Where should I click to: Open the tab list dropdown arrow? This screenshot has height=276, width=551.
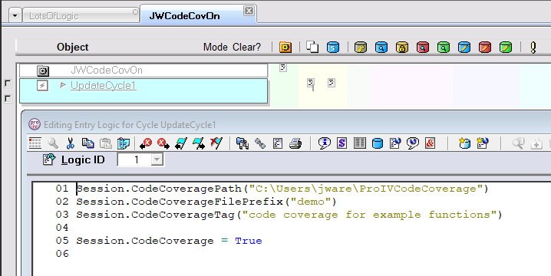click(15, 16)
